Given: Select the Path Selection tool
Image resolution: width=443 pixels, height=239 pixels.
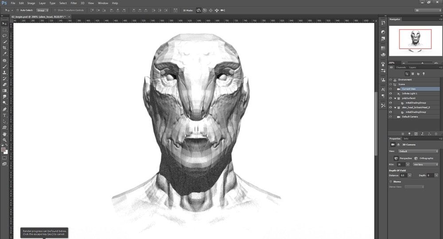Looking at the screenshot, I should click(x=4, y=121).
